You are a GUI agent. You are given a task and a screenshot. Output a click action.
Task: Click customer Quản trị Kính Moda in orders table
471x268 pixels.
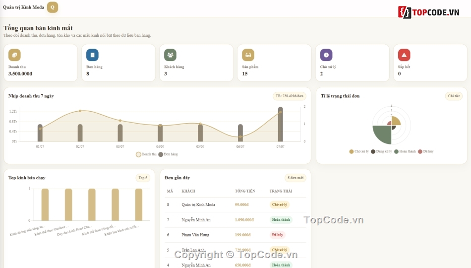tap(198, 204)
